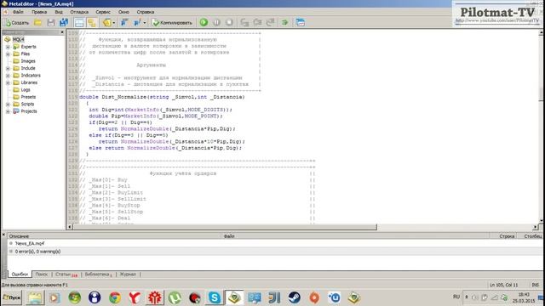Switch to the Статьи tab

point(66,274)
